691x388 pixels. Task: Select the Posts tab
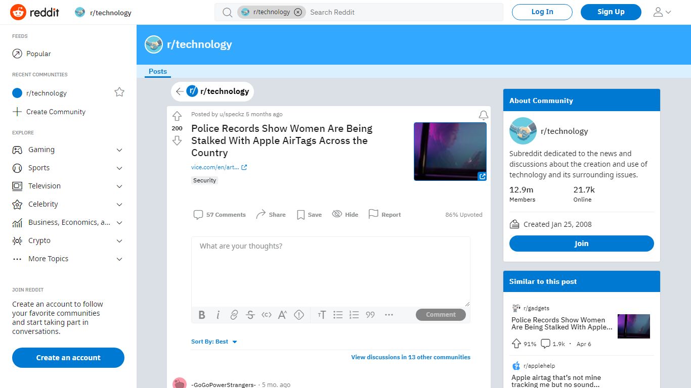pyautogui.click(x=158, y=71)
